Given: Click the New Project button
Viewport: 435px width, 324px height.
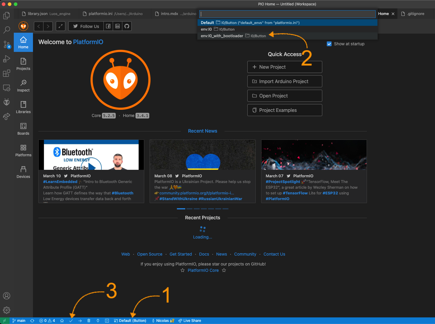Looking at the screenshot, I should tap(285, 67).
